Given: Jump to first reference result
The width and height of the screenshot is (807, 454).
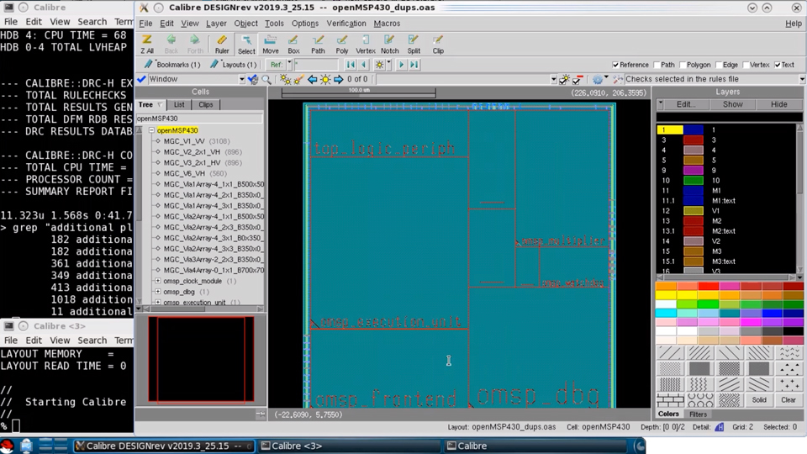Looking at the screenshot, I should point(351,65).
